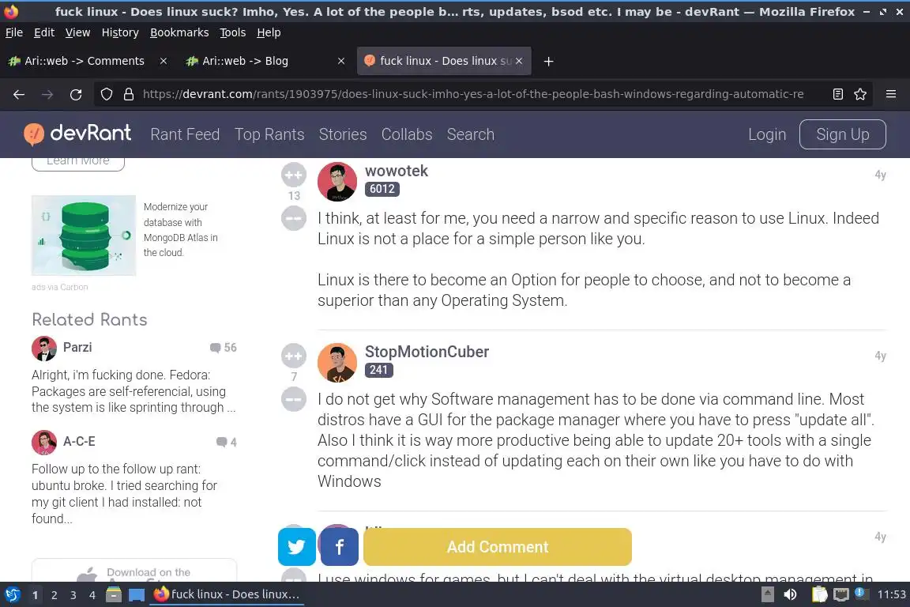Viewport: 910px width, 607px height.
Task: Open the wowotek username link
Action: 397,171
